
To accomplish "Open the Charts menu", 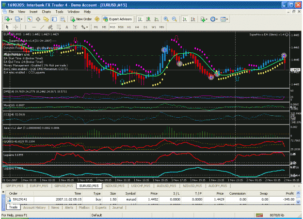I will tap(47, 12).
